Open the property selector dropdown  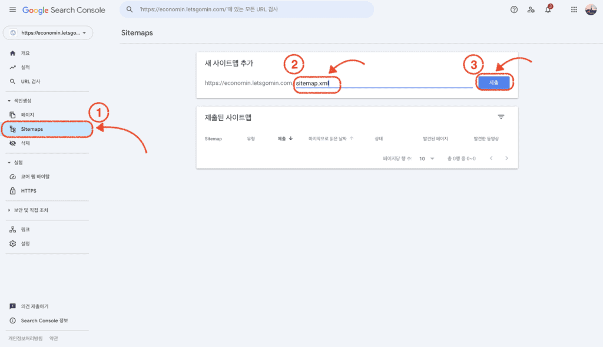click(48, 33)
